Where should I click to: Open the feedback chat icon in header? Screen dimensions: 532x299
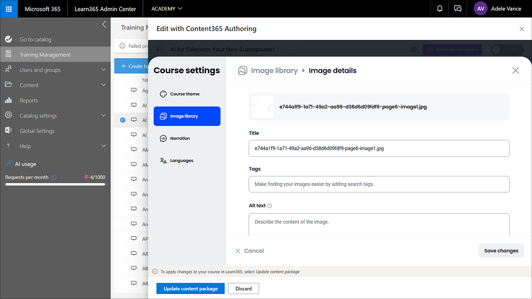tap(458, 9)
